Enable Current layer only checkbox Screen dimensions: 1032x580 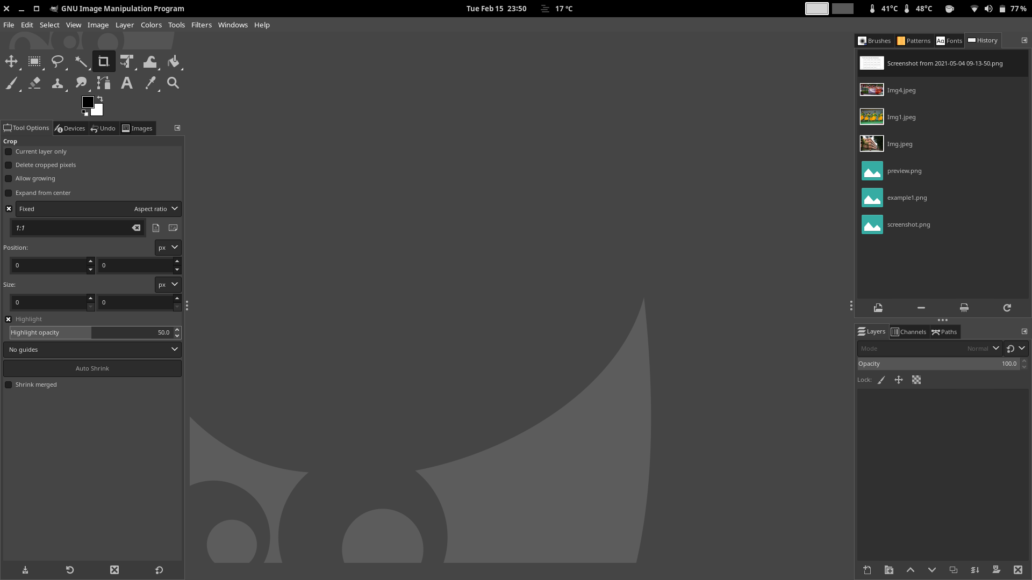(x=9, y=152)
